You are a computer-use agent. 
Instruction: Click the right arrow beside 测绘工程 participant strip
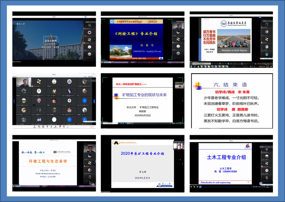(x=183, y=39)
